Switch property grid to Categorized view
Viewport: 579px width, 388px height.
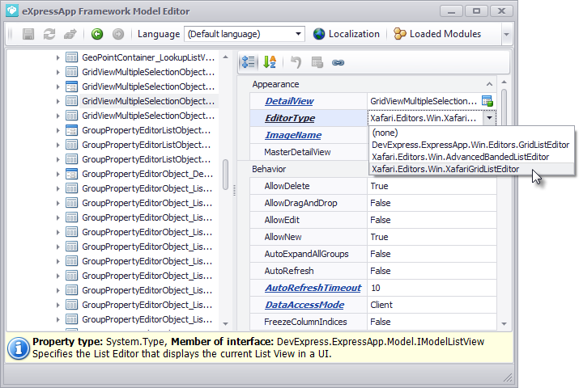248,62
